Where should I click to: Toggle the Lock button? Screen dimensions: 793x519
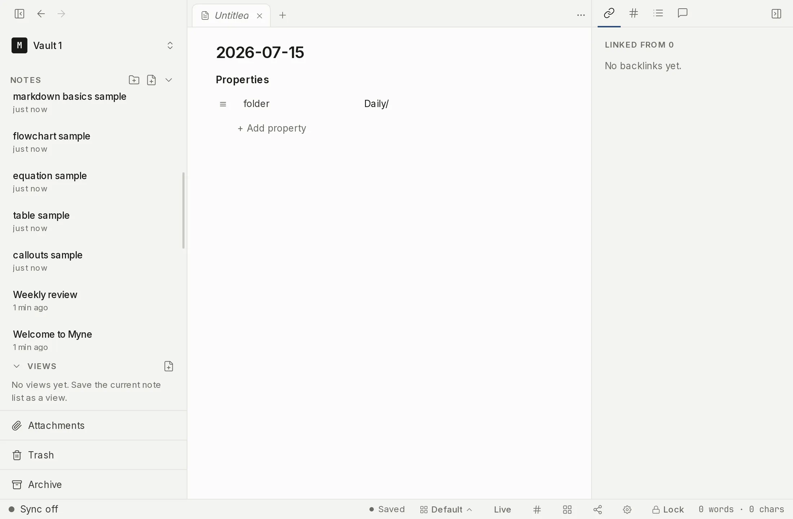668,510
